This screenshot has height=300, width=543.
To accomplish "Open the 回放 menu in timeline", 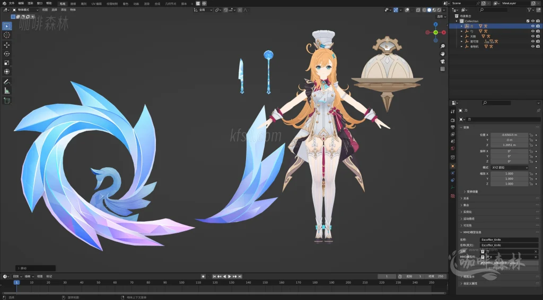I will click(17, 277).
